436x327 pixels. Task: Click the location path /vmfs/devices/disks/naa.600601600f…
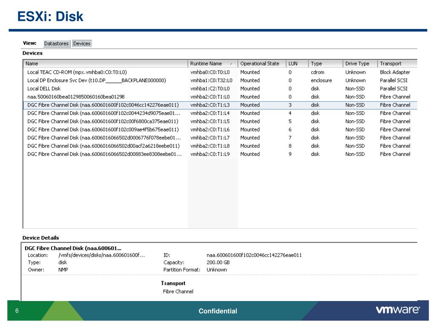pyautogui.click(x=101, y=255)
